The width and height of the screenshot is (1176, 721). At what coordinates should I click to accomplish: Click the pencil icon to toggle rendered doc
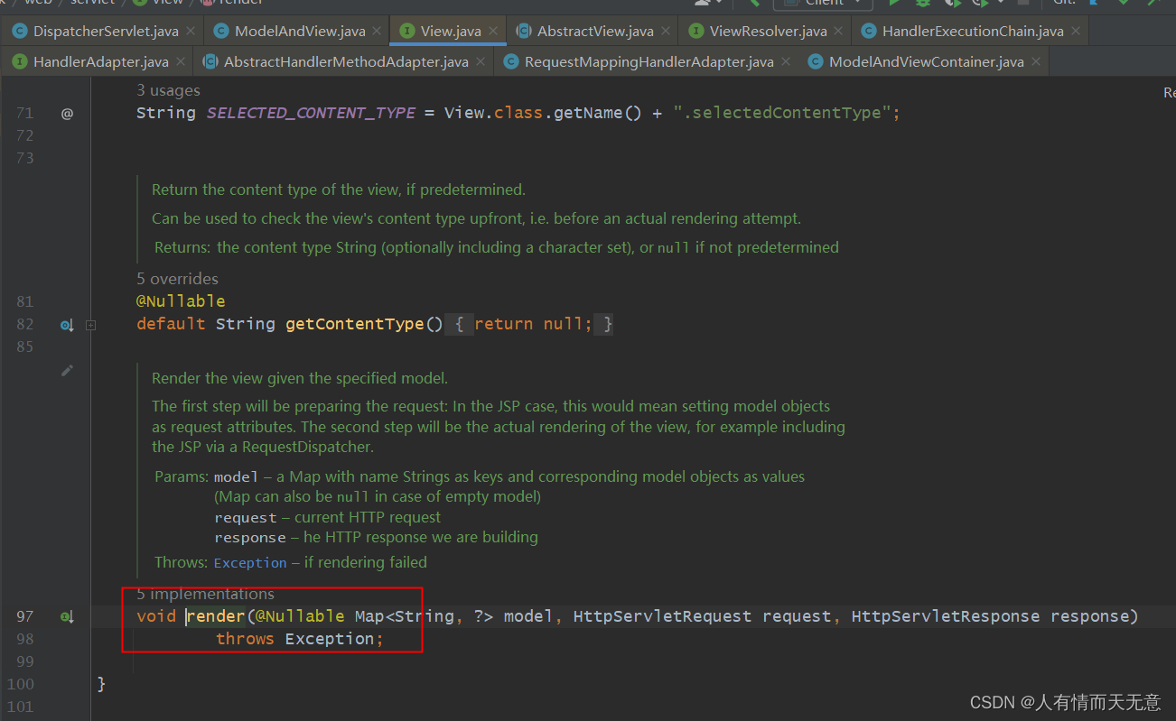[67, 370]
